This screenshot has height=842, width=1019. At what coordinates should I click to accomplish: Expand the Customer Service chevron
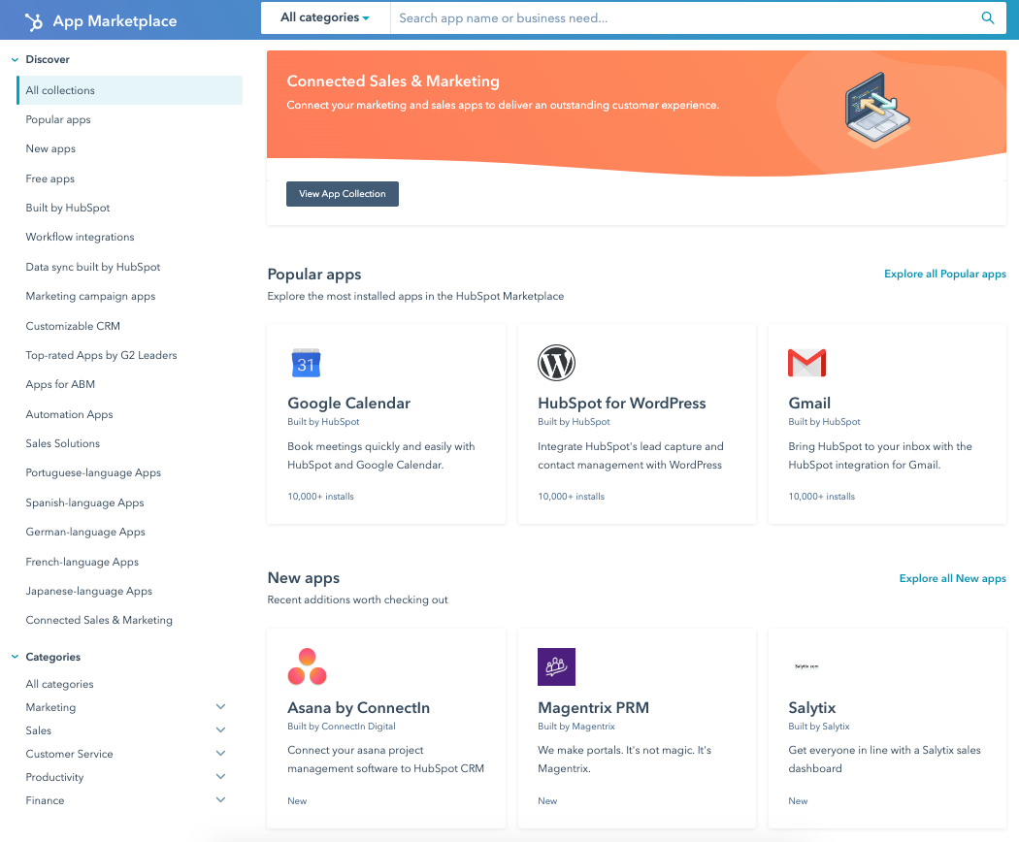tap(221, 754)
